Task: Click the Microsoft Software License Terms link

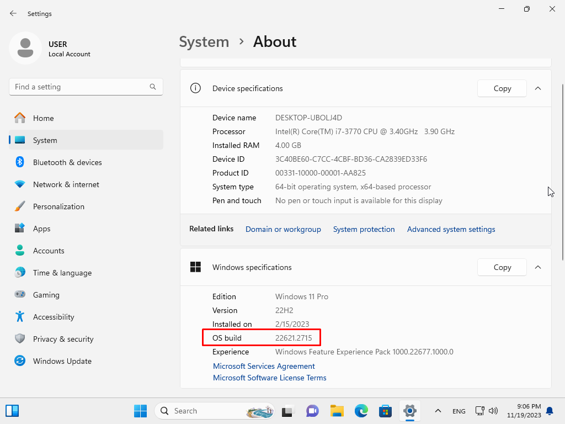Action: (270, 378)
